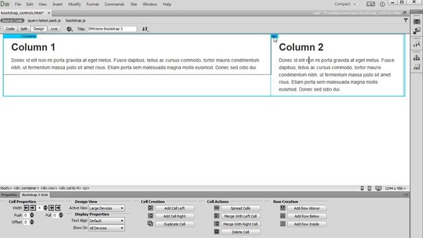Viewport: 423px width, 238px height.
Task: Click the Duplicate Cell icon
Action: (x=151, y=223)
